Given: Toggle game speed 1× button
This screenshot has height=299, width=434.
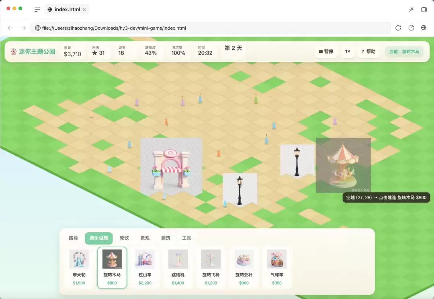Looking at the screenshot, I should 347,51.
